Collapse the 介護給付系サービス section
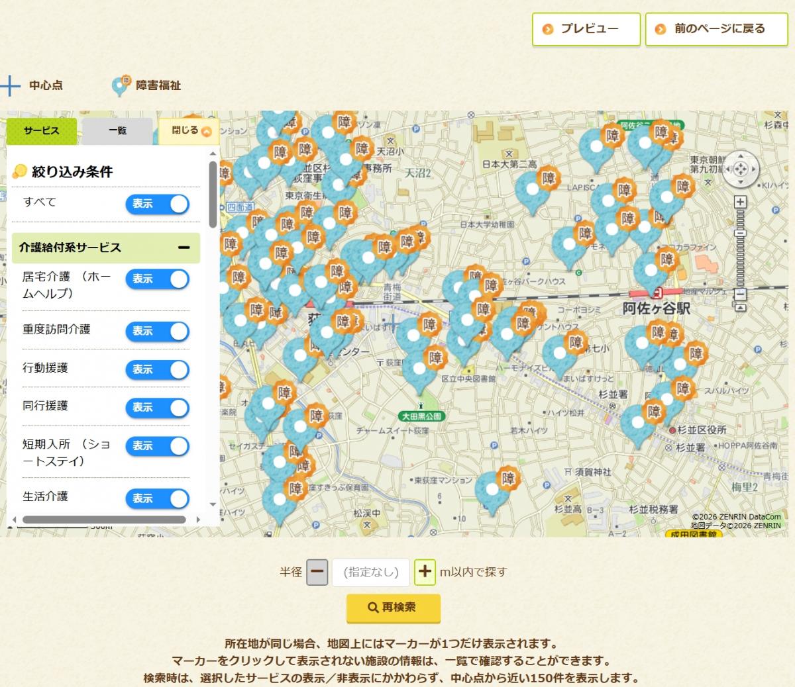795x687 pixels. click(184, 248)
